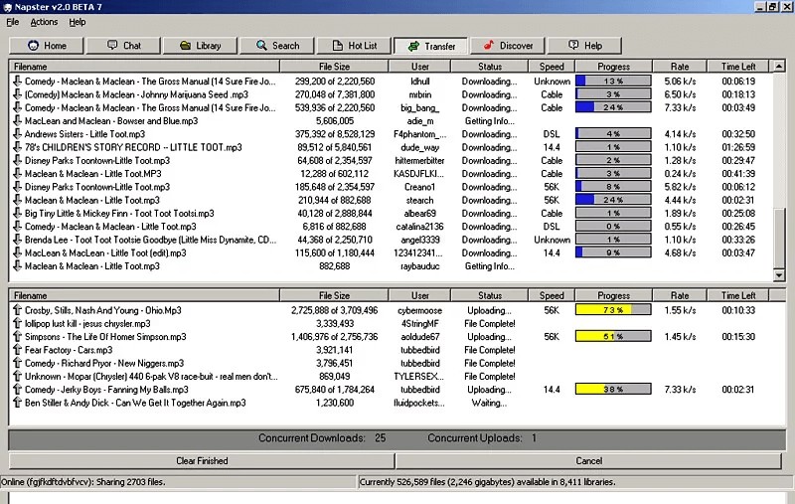Viewport: 795px width, 504px height.
Task: Open the Help menu in menu bar
Action: (x=78, y=22)
